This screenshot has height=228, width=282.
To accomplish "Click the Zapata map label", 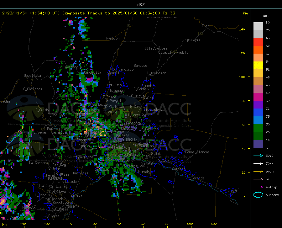I will tap(77, 195).
